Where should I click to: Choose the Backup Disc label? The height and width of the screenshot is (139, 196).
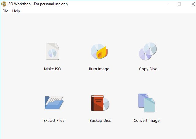click(100, 120)
